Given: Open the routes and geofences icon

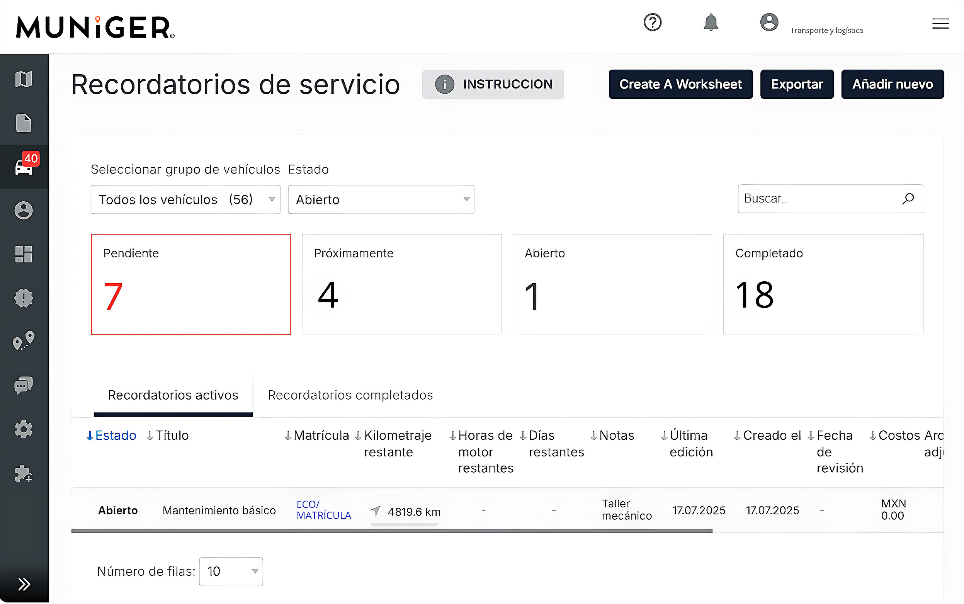Looking at the screenshot, I should click(x=24, y=342).
